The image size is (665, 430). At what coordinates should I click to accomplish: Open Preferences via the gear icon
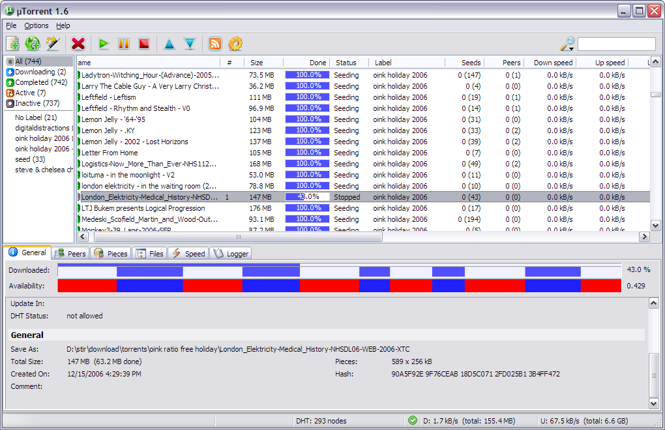point(235,44)
